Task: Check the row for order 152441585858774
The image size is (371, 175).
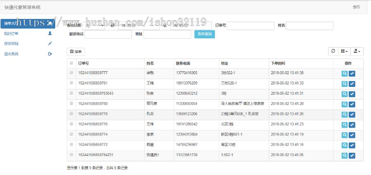Action: [x=71, y=134]
